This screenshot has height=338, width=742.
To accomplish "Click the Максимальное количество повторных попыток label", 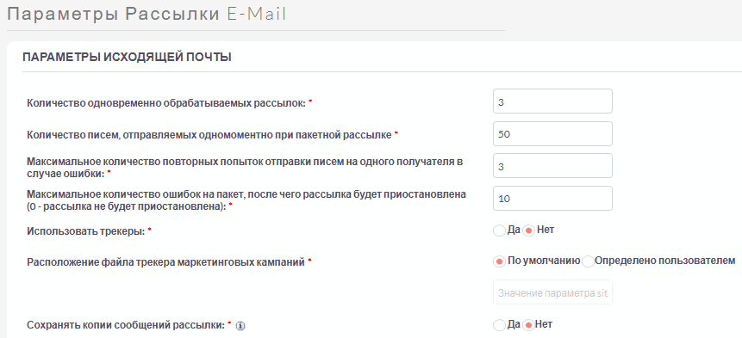I will tap(245, 167).
